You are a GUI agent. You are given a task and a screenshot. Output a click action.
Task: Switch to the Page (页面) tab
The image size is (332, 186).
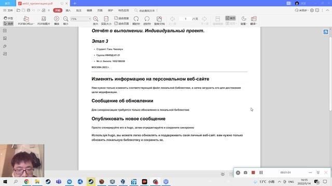pyautogui.click(x=100, y=10)
